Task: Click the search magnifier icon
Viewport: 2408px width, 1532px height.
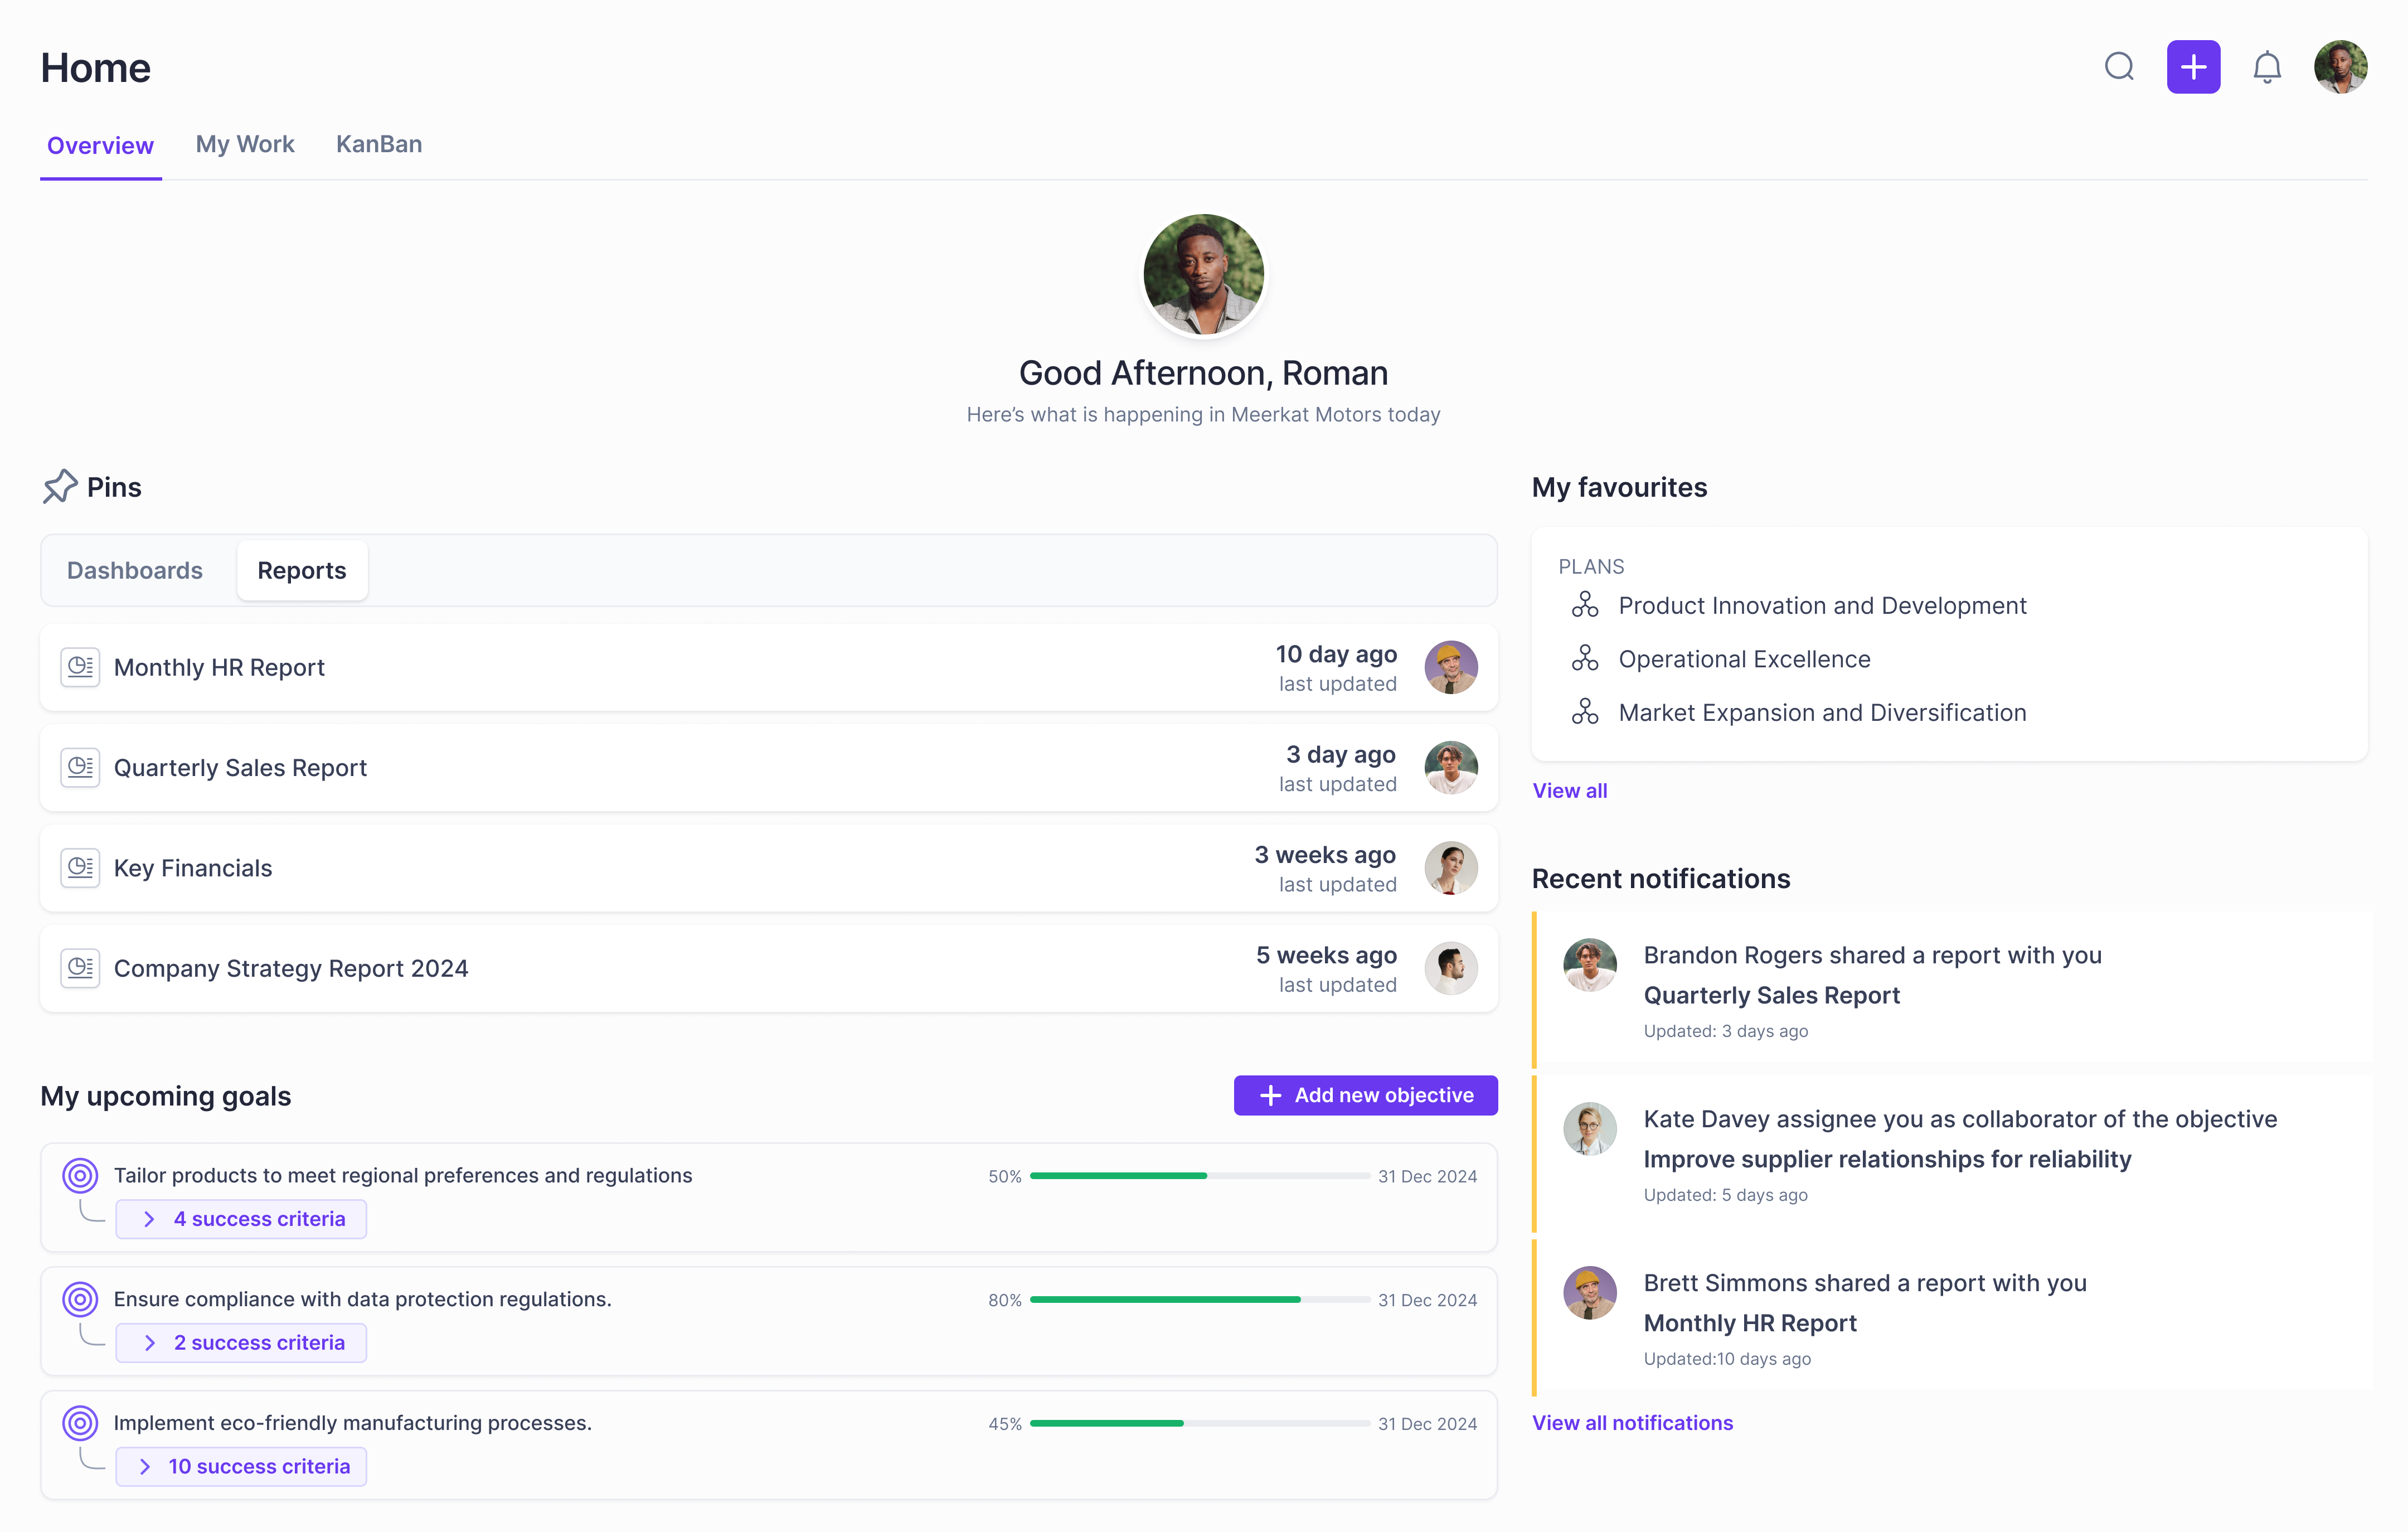Action: [2119, 67]
